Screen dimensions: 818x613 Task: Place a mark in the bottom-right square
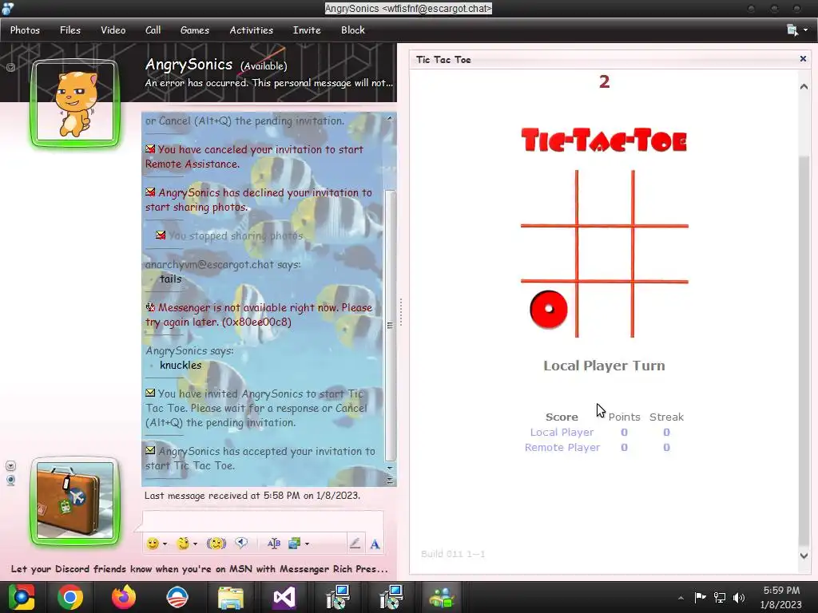pos(661,310)
